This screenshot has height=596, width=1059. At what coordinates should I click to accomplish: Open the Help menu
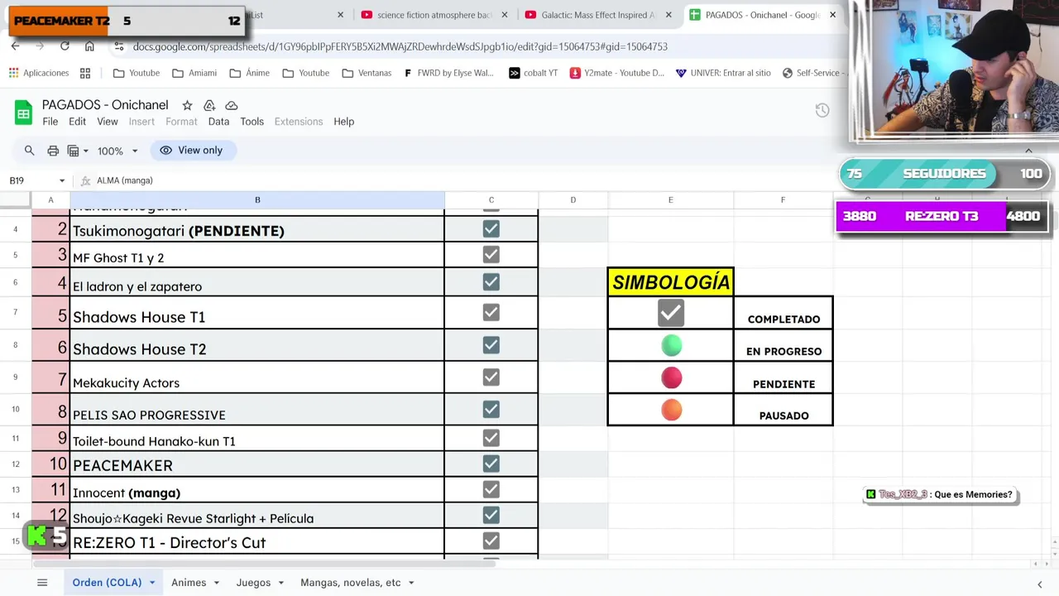[344, 122]
